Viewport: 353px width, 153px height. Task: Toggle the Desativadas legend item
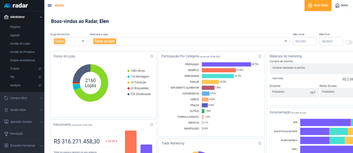140,94
